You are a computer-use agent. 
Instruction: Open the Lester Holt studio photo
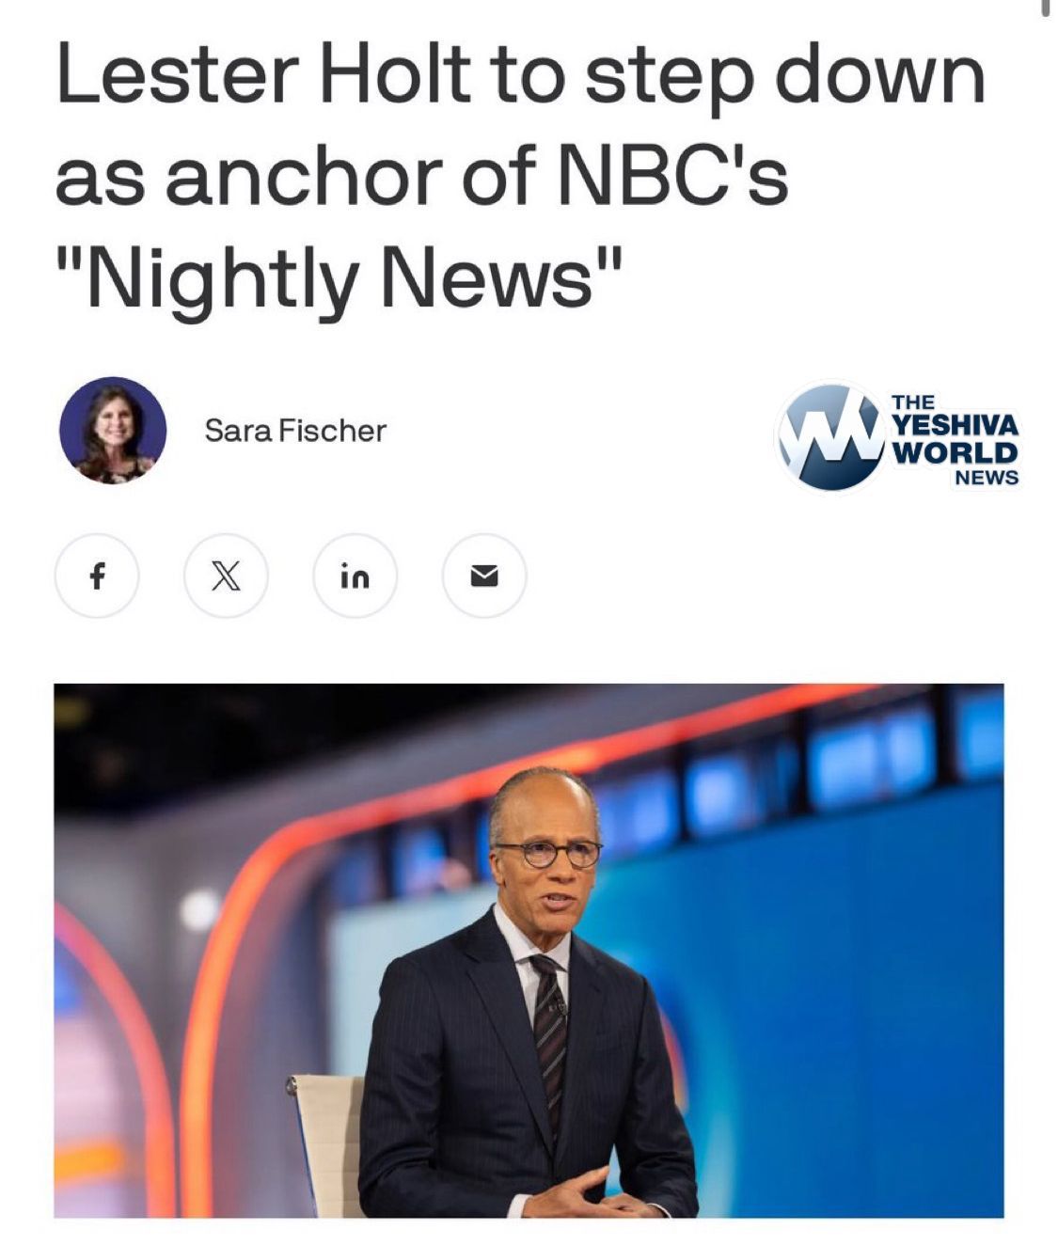click(529, 951)
